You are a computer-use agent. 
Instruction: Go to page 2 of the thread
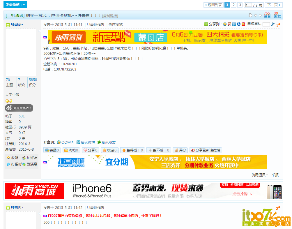coord(233,5)
